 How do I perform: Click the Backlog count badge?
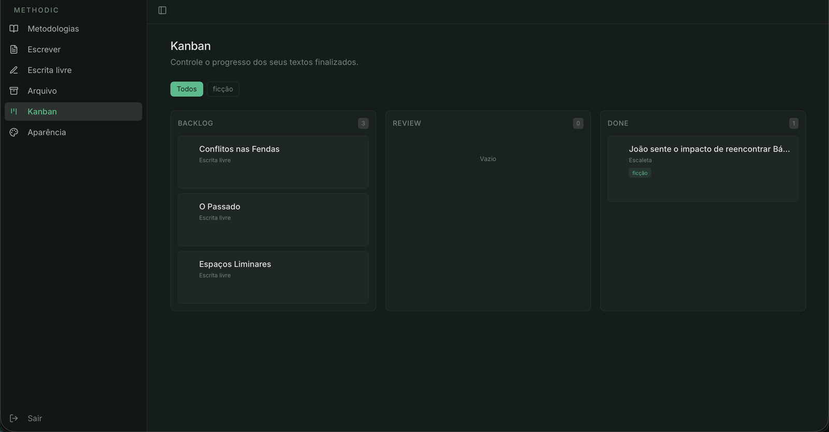[363, 123]
